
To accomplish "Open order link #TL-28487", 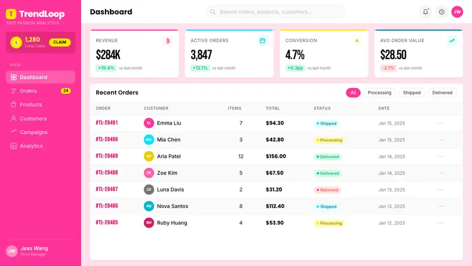I will click(107, 189).
